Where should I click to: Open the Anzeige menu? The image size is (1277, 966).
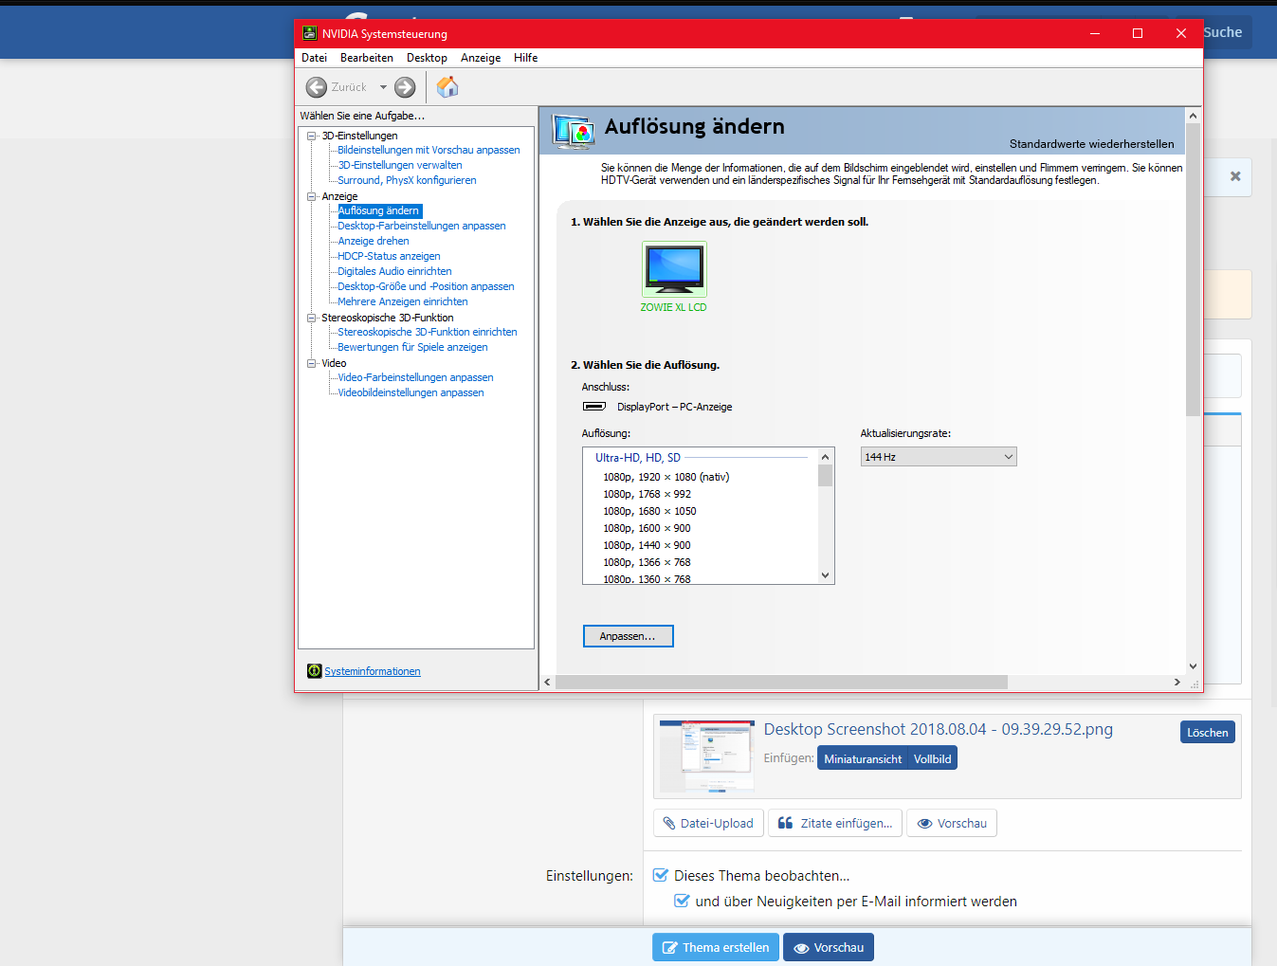click(481, 58)
